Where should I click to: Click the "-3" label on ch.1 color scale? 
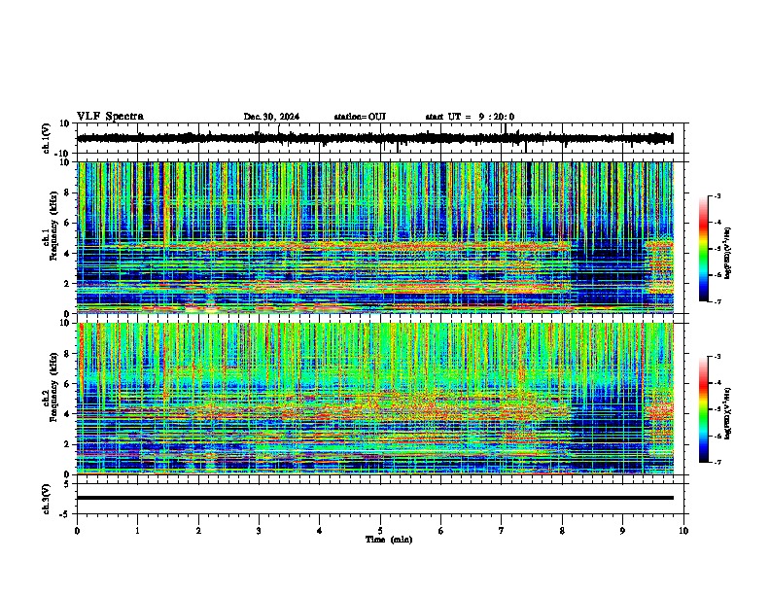coord(717,195)
